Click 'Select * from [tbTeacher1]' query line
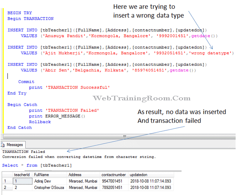Screen dimensions: 239x195 (x=37, y=165)
